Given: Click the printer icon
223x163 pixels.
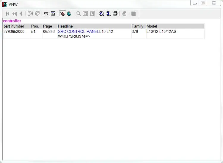Looking at the screenshot, I should tap(115, 14).
